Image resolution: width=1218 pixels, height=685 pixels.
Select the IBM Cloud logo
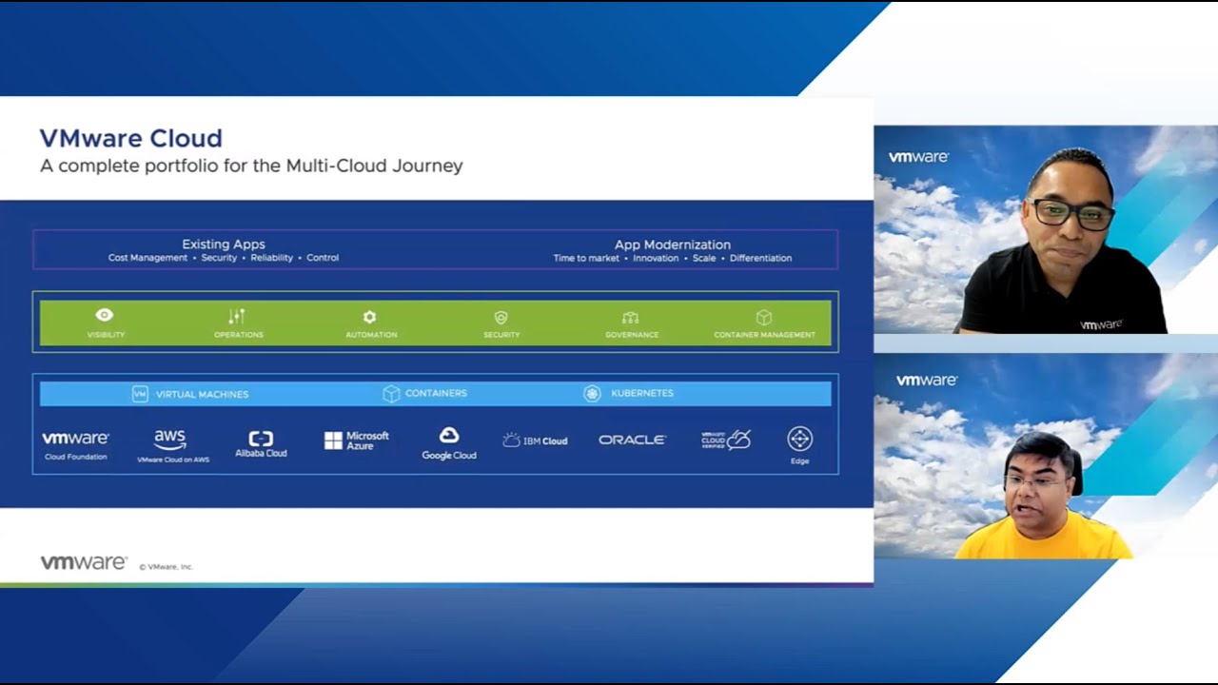point(535,440)
